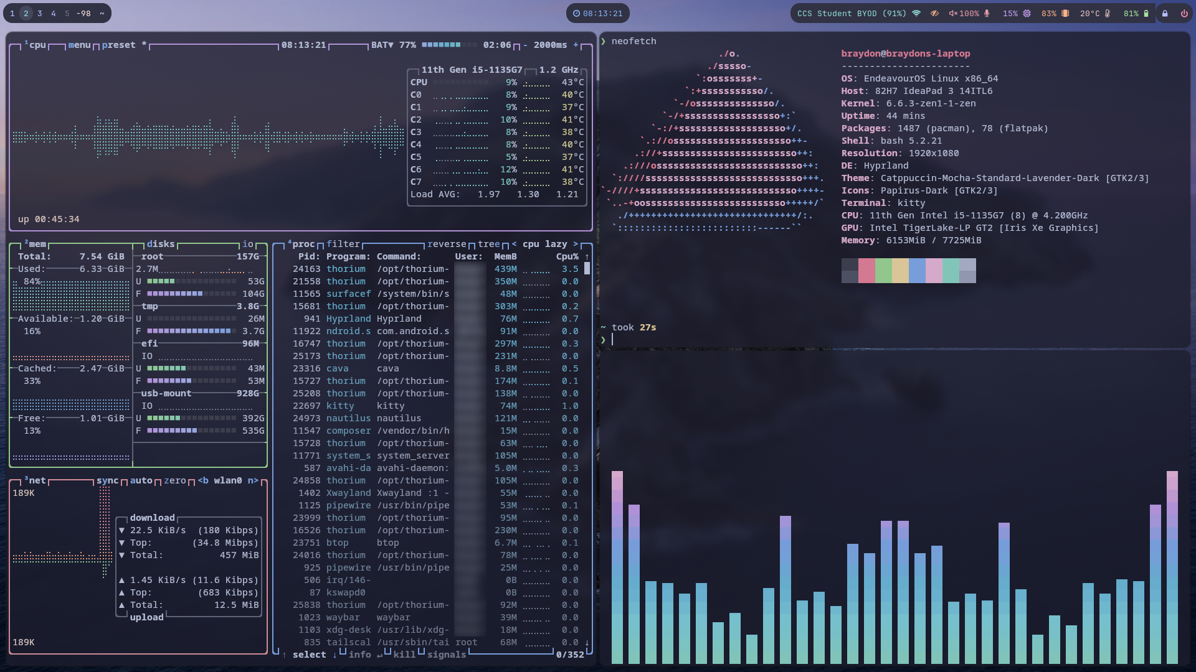Click the -98 special workspace indicator
Screen dimensions: 1196x672
pyautogui.click(x=83, y=13)
